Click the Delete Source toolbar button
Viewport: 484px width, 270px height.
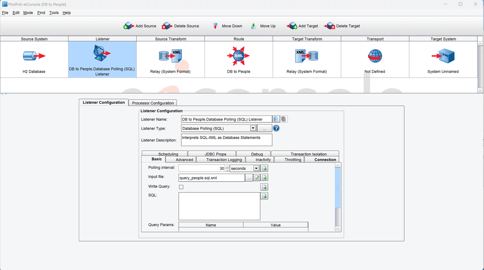click(181, 26)
